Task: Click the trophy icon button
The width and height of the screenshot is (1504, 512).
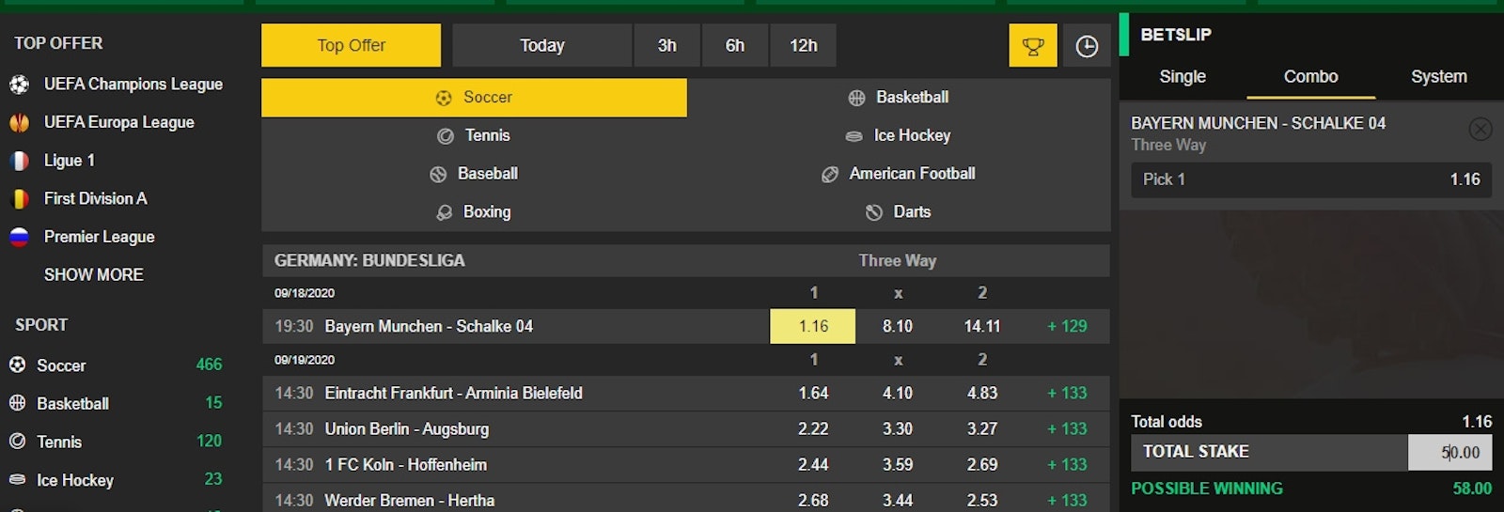Action: (x=1033, y=46)
